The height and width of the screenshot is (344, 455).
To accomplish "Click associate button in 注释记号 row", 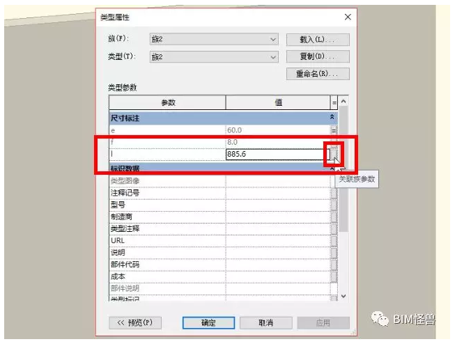I will [334, 193].
